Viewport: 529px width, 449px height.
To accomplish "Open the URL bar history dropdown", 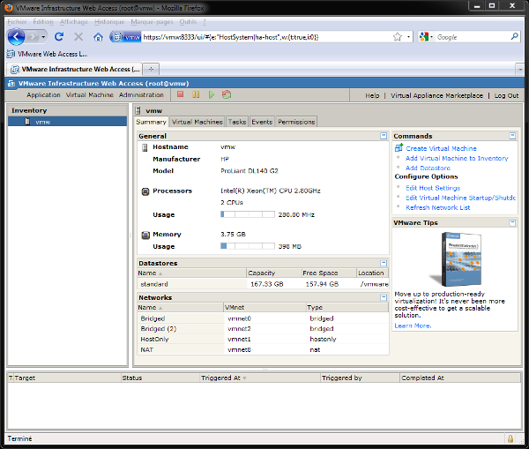I will click(x=408, y=37).
